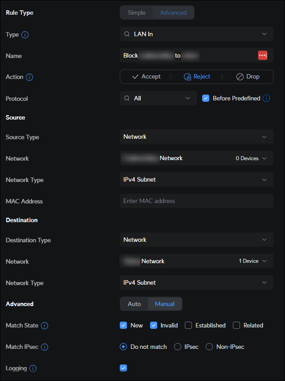Set the action to Drop

(248, 77)
